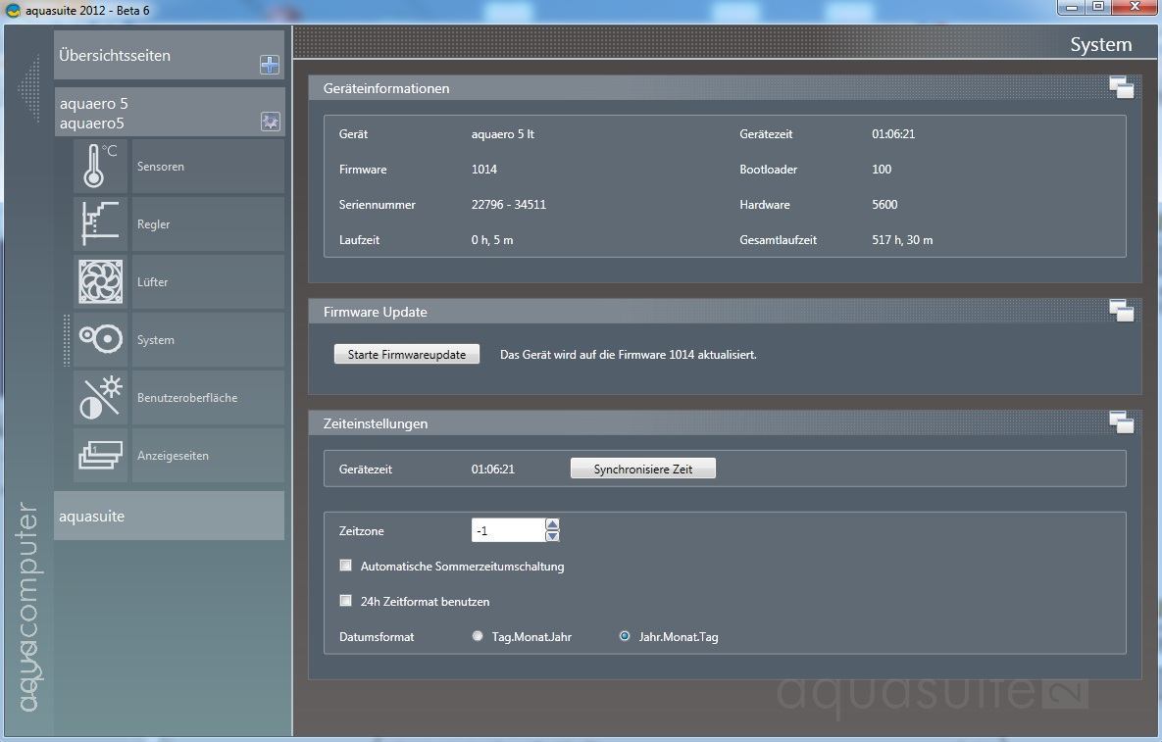Image resolution: width=1162 pixels, height=742 pixels.
Task: Click the aquasuite title bar app icon
Action: (x=13, y=11)
